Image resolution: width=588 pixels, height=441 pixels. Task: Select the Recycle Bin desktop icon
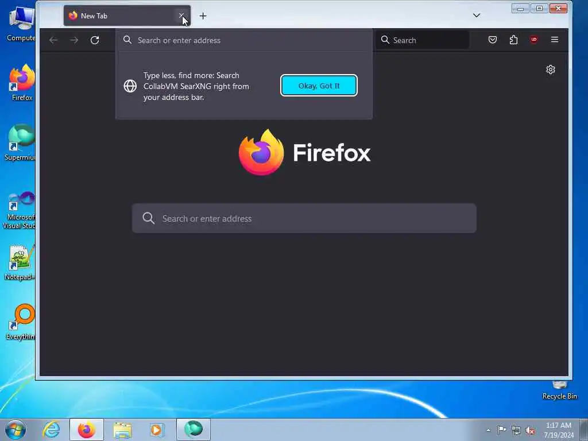click(559, 390)
